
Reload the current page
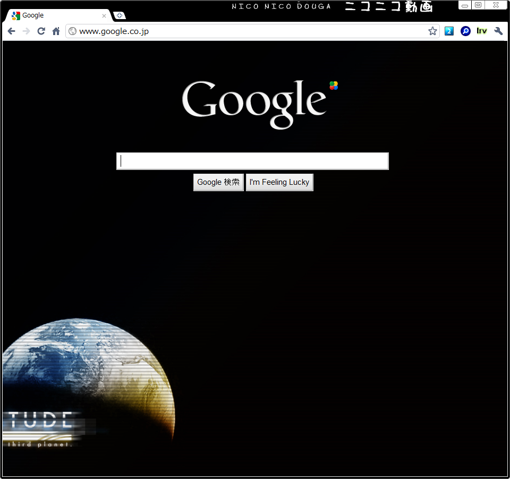[41, 31]
